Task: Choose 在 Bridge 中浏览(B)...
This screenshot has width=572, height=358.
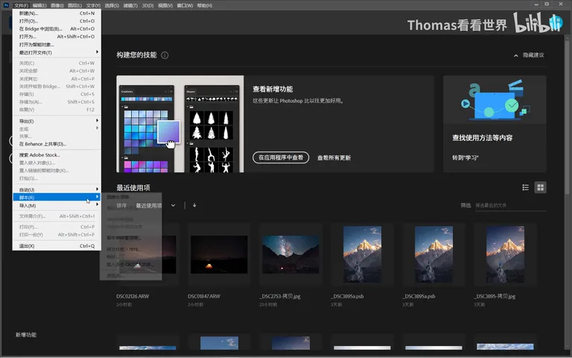Action: (x=57, y=28)
